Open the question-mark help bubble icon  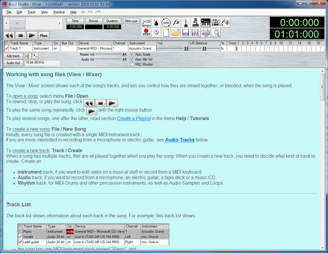click(x=156, y=32)
